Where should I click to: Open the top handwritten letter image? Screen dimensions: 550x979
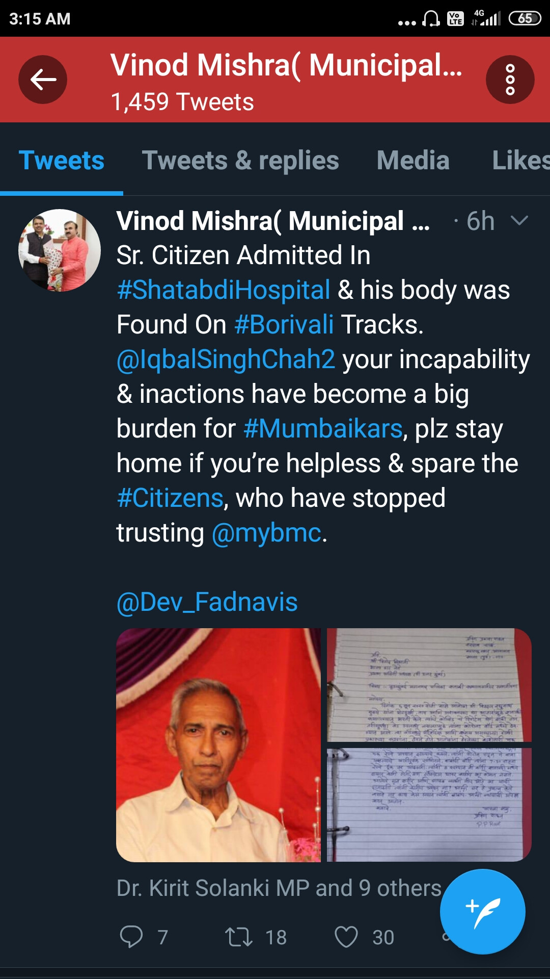pos(429,685)
